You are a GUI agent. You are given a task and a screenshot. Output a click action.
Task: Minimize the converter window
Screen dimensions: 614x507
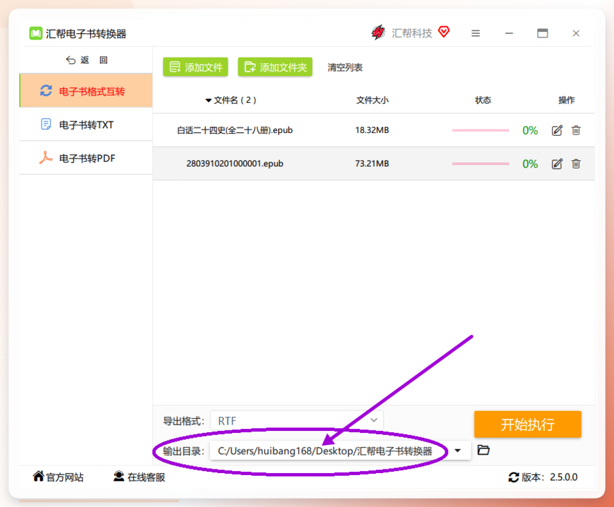click(509, 33)
